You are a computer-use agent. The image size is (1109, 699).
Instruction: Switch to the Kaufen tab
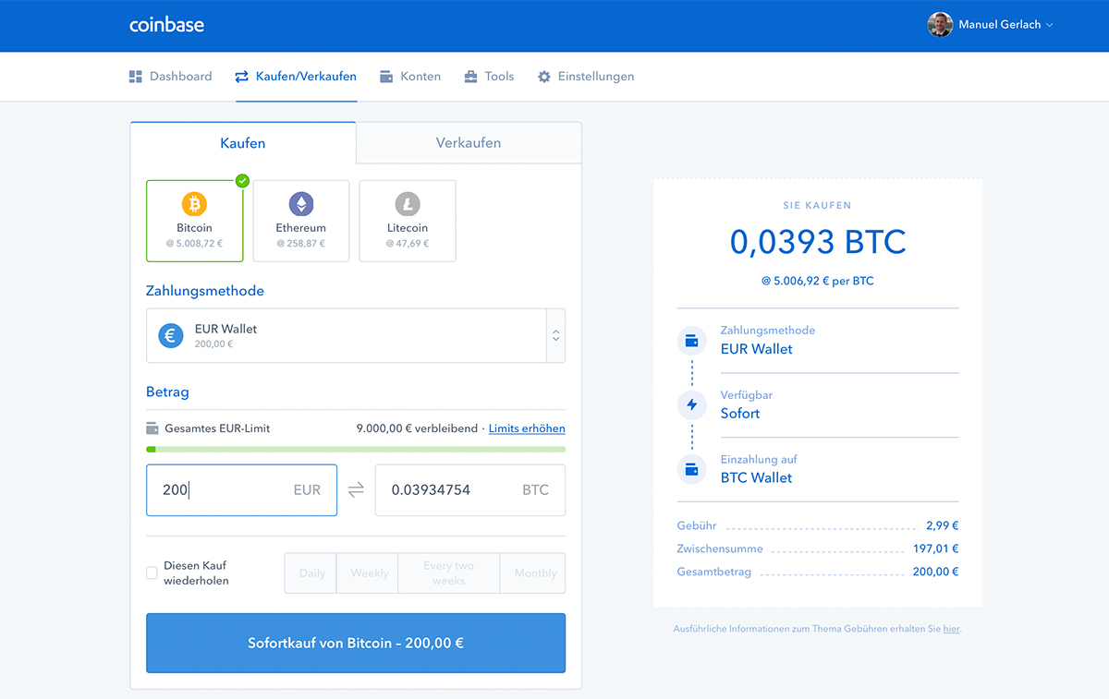tap(243, 143)
